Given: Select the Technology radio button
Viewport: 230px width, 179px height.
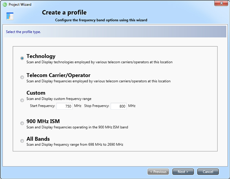Looking at the screenshot, I should [x=22, y=58].
